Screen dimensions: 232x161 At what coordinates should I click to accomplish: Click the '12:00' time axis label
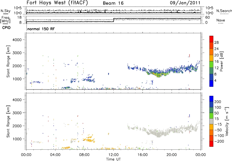(x=113, y=155)
